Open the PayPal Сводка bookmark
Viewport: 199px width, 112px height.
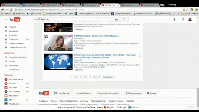[x=34, y=13]
